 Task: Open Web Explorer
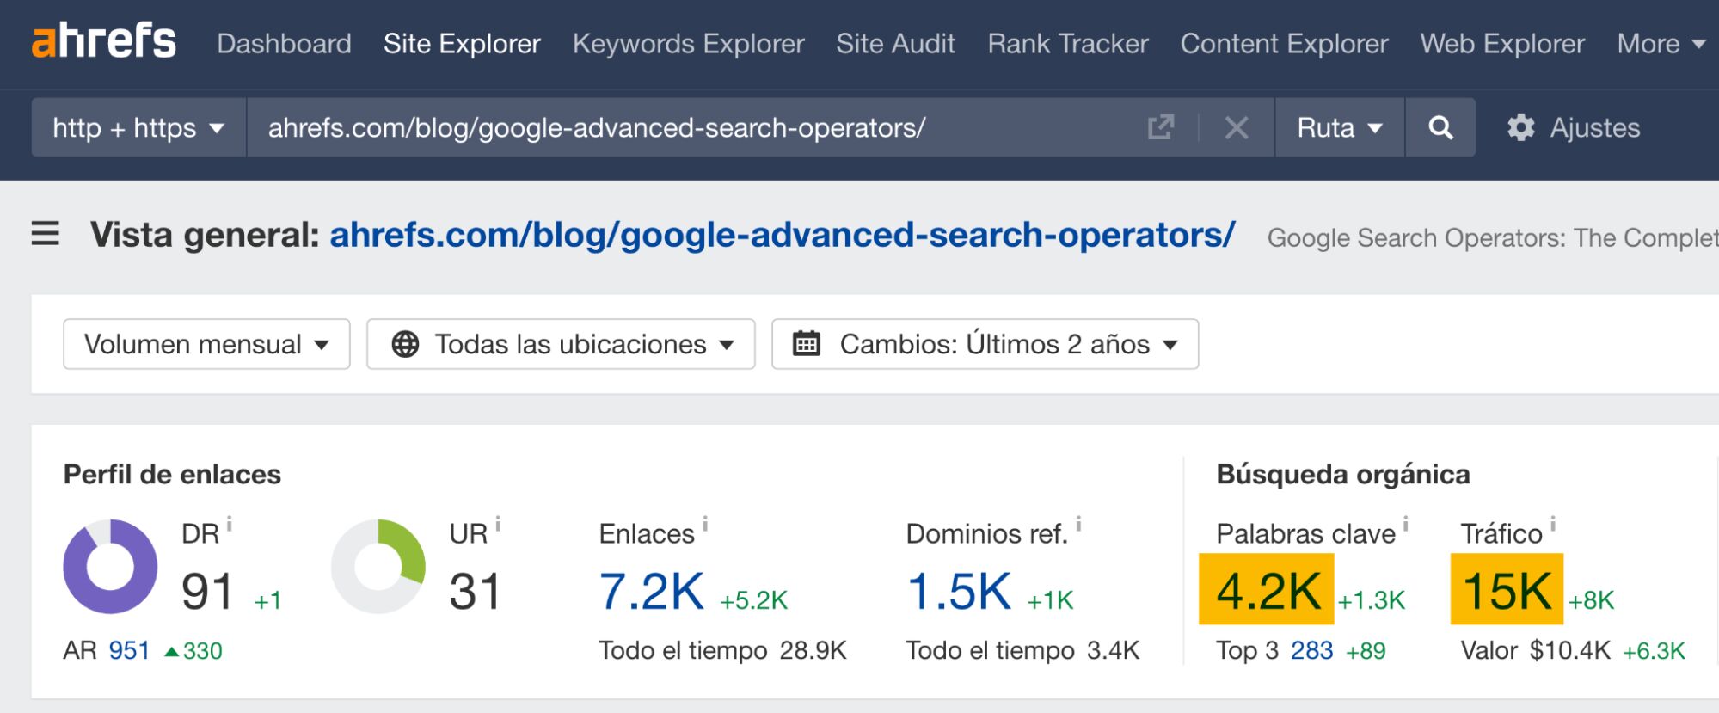click(1502, 43)
